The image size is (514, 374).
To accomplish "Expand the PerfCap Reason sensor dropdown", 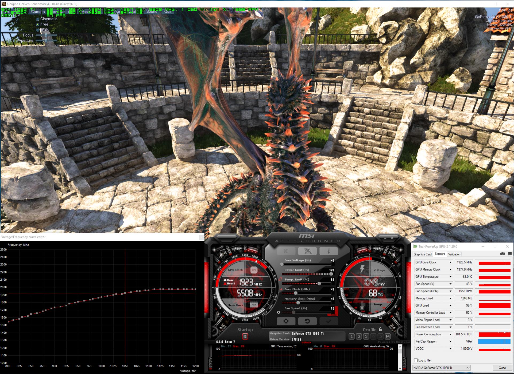I will point(450,341).
